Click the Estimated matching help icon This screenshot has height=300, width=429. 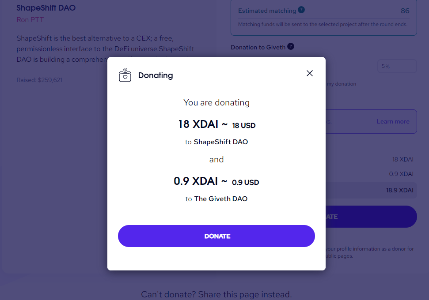(x=301, y=10)
